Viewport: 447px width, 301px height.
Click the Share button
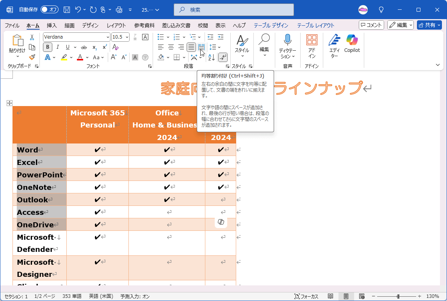point(429,25)
